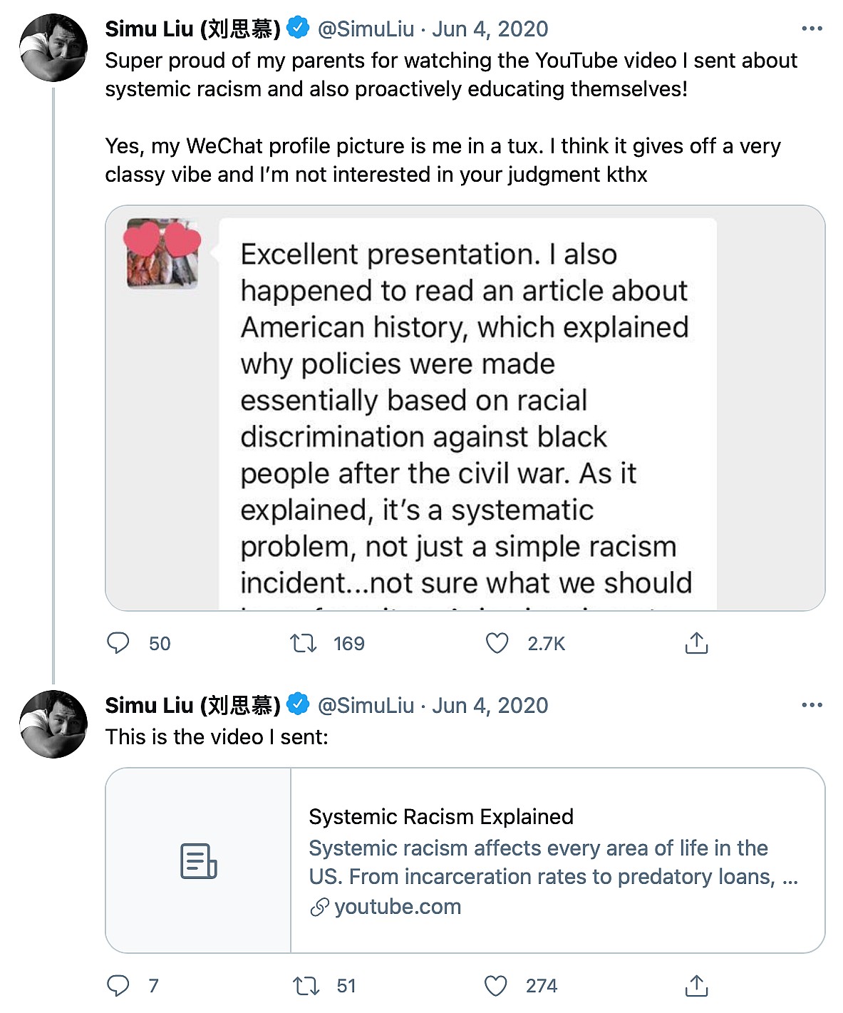Open second tweet's profile avatar
Image resolution: width=843 pixels, height=1013 pixels.
(53, 724)
